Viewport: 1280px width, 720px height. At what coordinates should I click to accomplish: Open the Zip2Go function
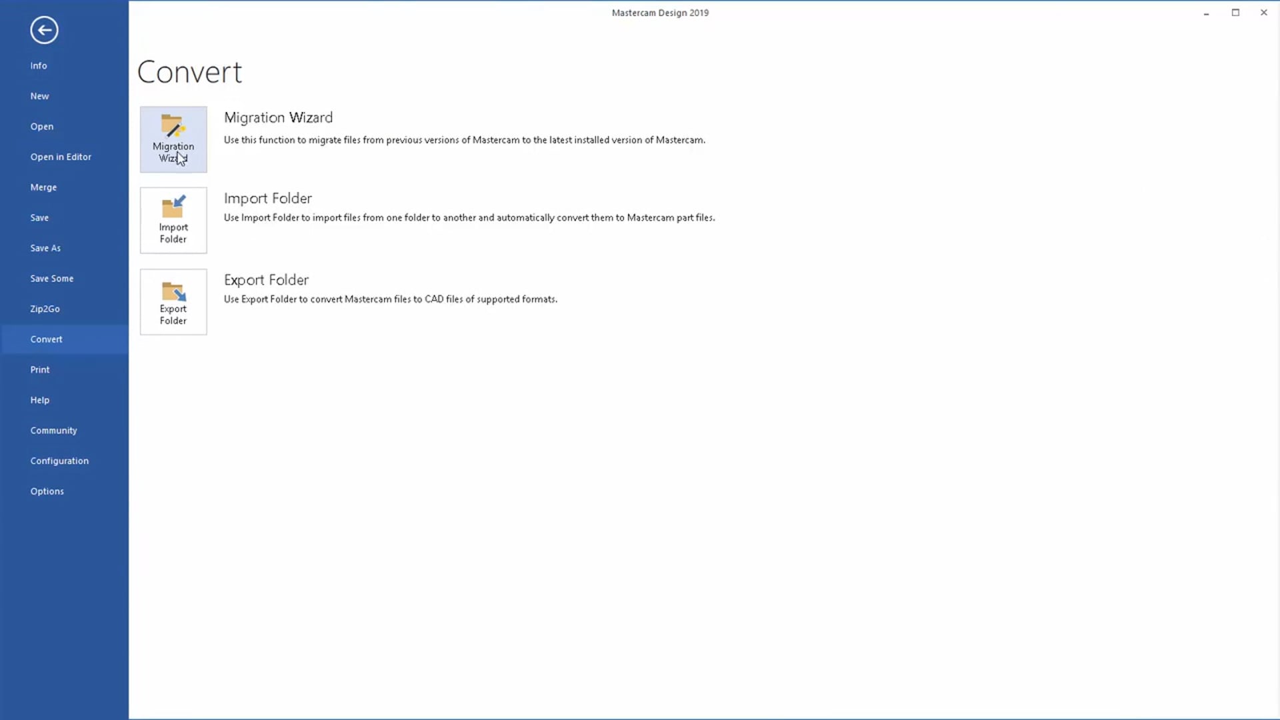45,308
